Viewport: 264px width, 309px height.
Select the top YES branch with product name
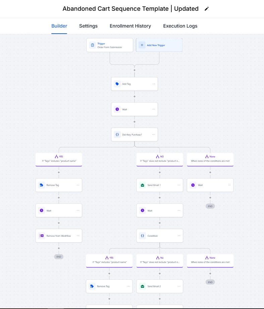tap(59, 159)
